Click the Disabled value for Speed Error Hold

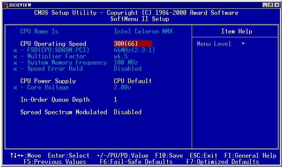click(x=128, y=69)
